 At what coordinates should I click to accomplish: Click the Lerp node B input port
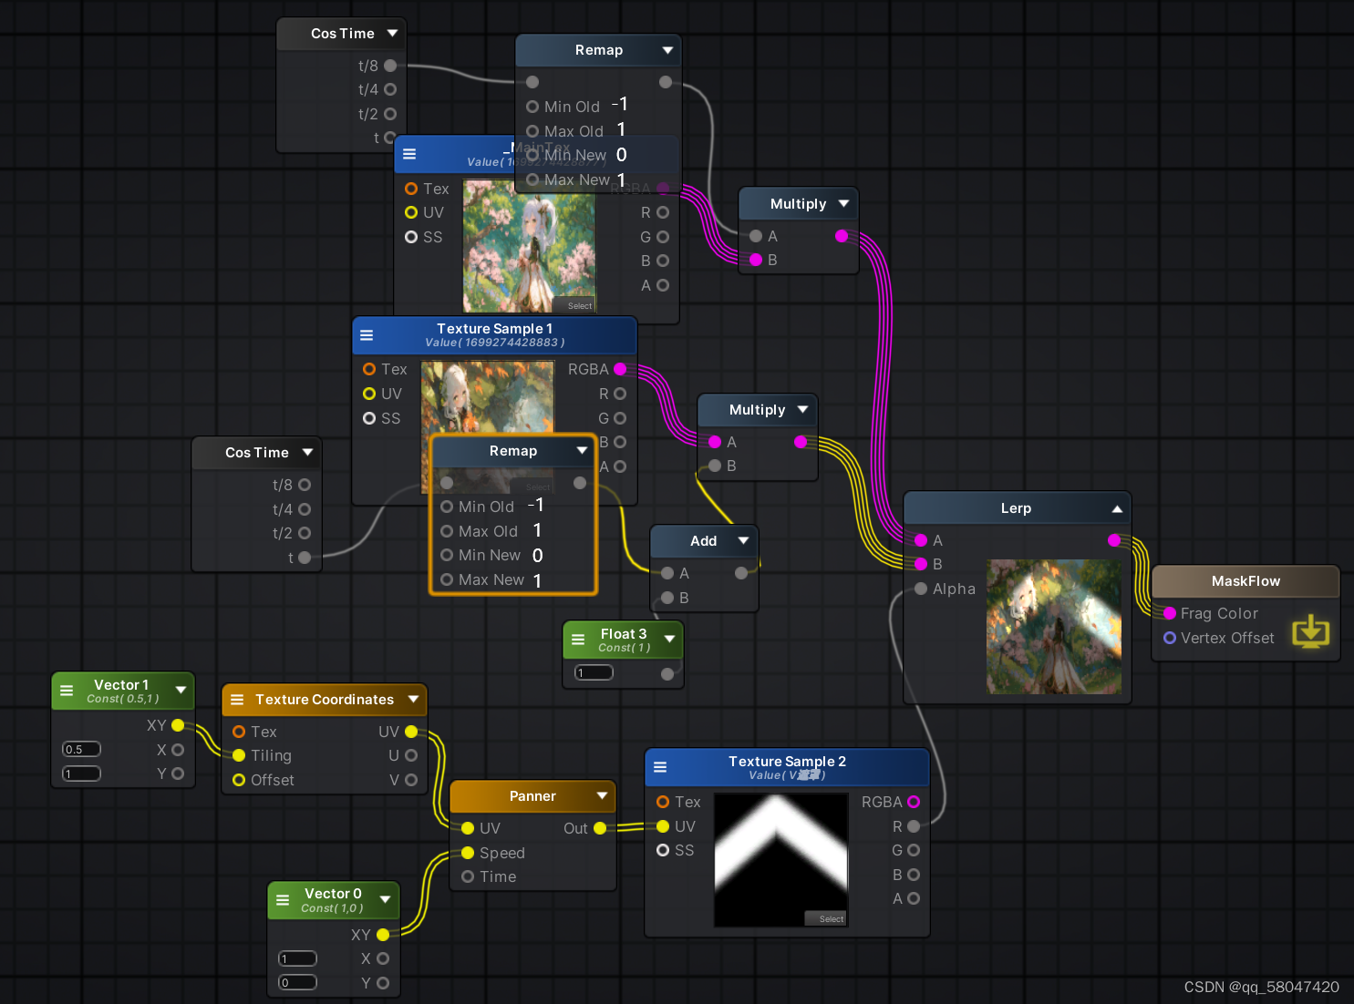(x=921, y=564)
